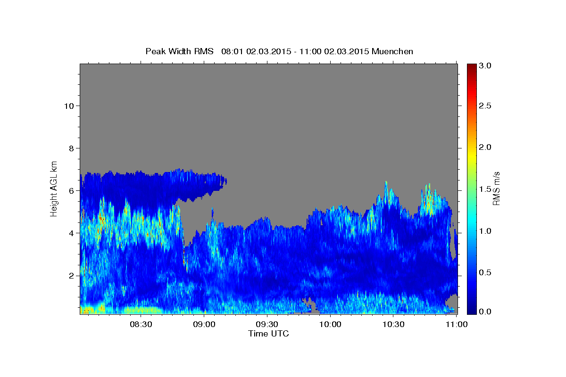Click the colorbar value 2.5

tap(486, 106)
